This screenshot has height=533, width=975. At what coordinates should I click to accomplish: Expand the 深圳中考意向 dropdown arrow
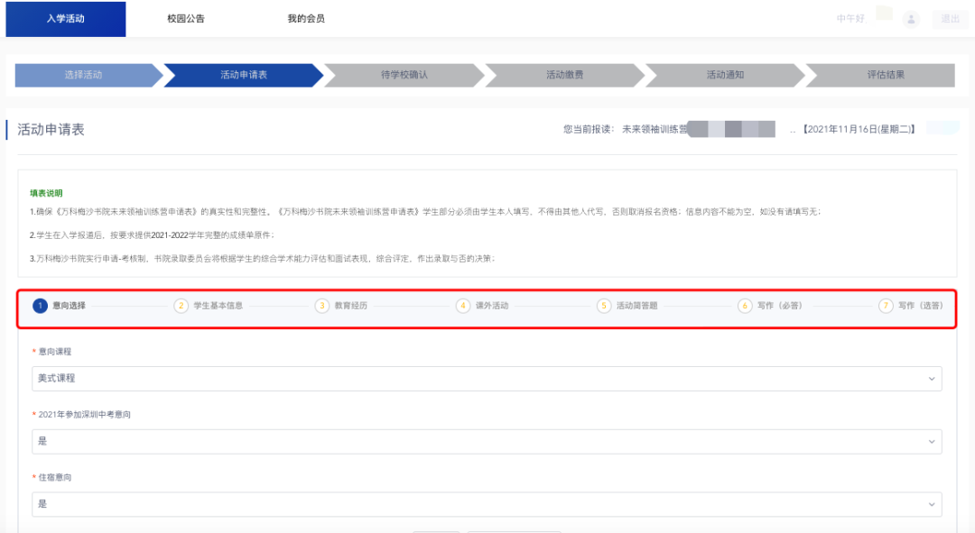click(932, 442)
